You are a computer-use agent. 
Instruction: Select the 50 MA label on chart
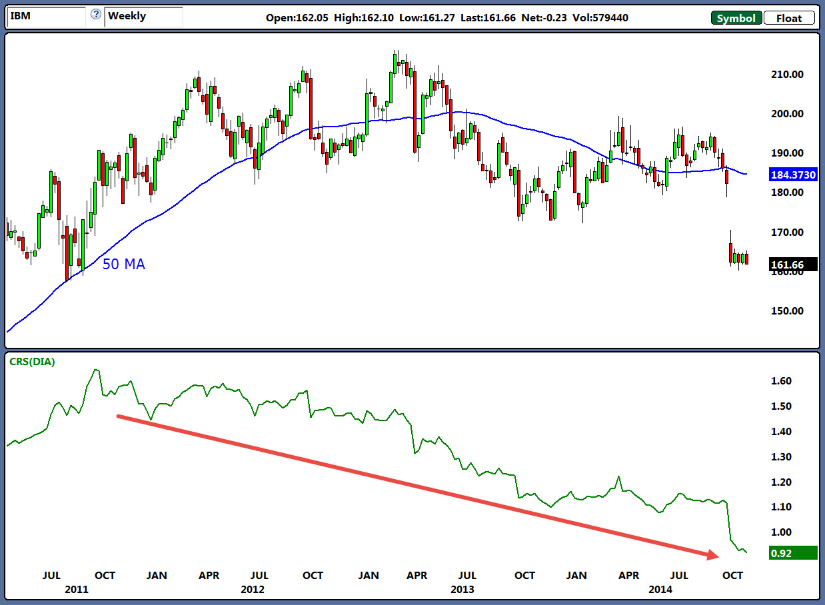pos(123,265)
